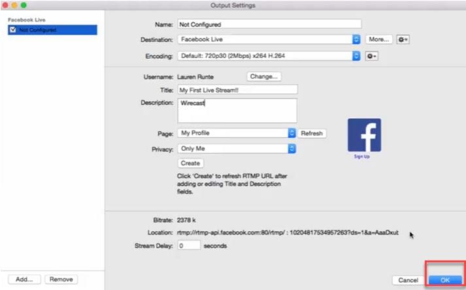Open the Sign Up link under Facebook logo
This screenshot has width=466, height=290.
click(362, 157)
